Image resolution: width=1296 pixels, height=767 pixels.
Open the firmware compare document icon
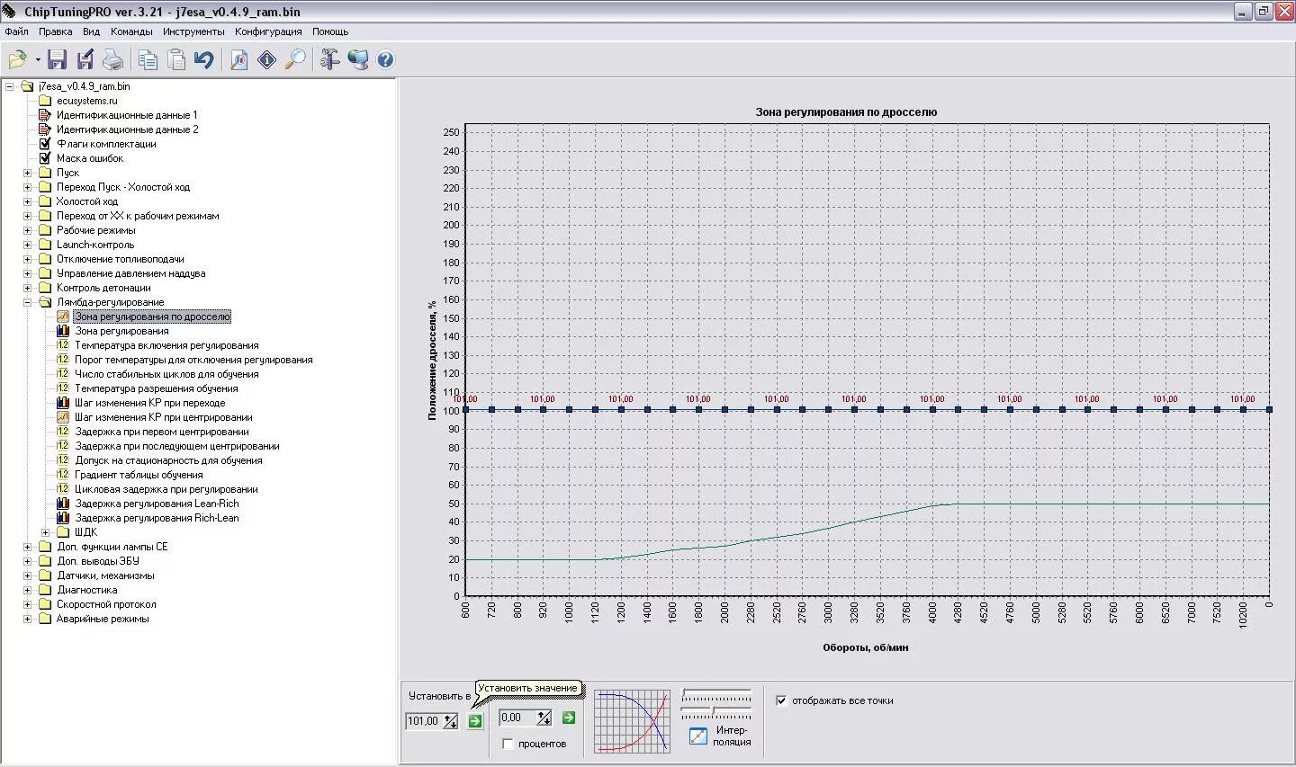(239, 60)
